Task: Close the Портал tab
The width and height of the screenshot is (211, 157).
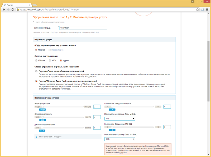Action: point(30,5)
